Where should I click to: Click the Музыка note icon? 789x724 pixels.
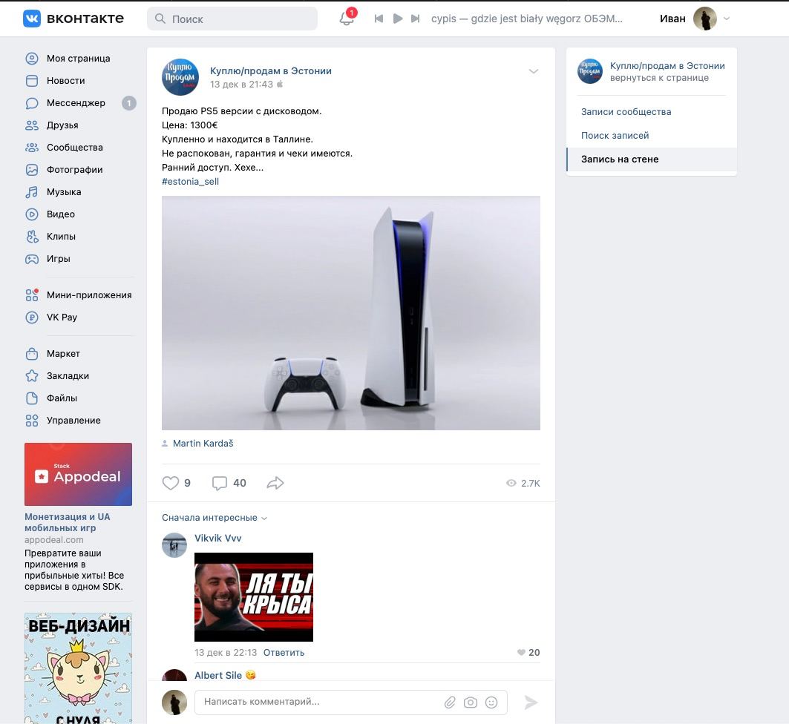(32, 192)
